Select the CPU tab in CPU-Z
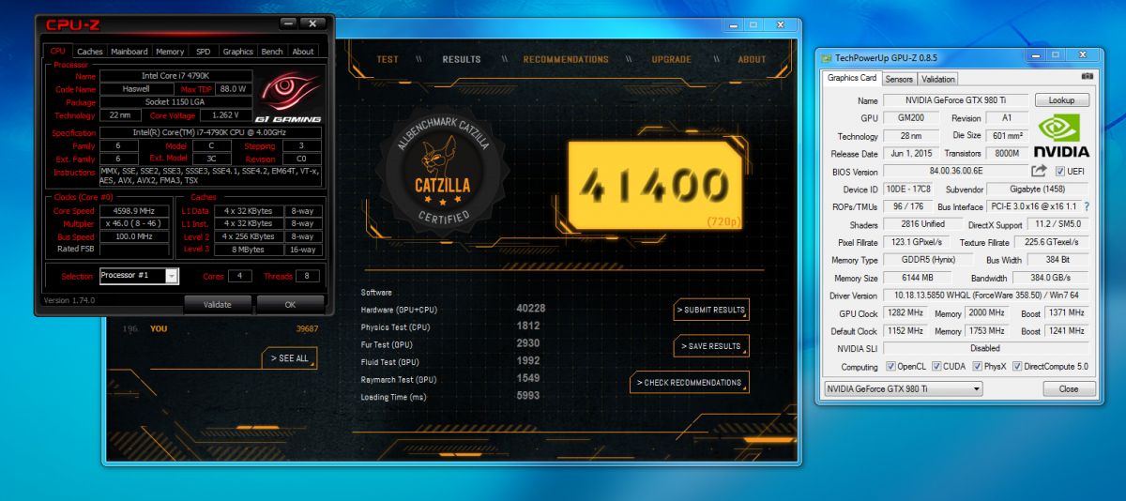Viewport: 1126px width, 501px height. (58, 51)
